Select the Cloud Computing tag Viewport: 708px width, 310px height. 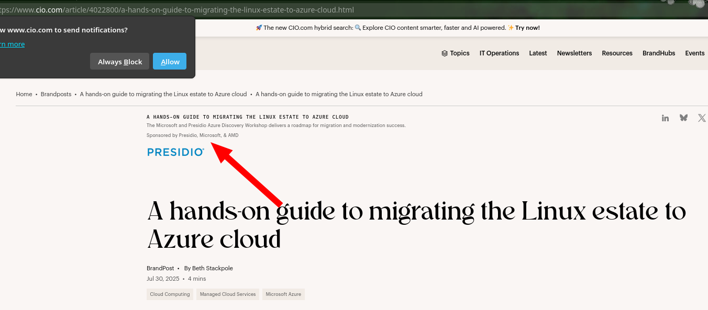(x=170, y=294)
